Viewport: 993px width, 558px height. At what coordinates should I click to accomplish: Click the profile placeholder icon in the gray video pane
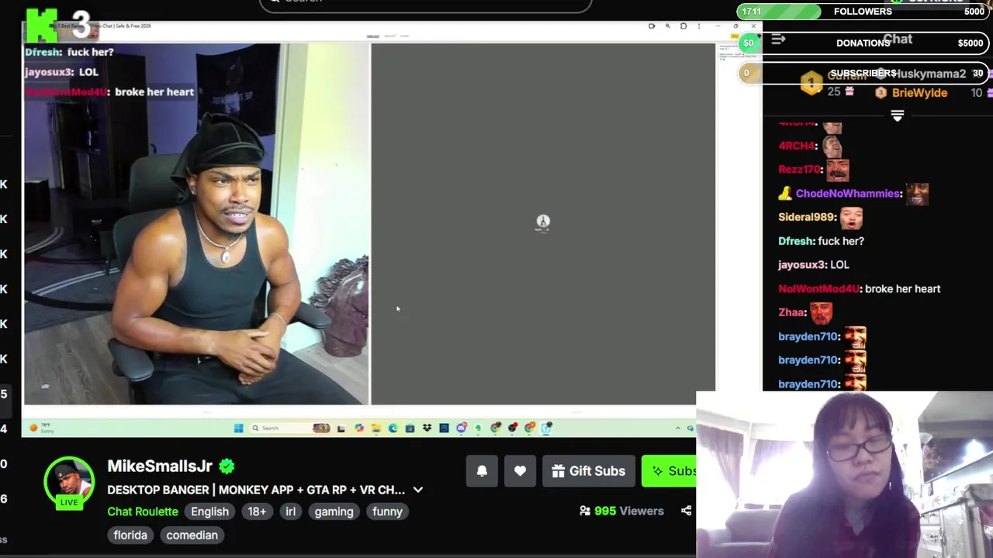pyautogui.click(x=543, y=222)
